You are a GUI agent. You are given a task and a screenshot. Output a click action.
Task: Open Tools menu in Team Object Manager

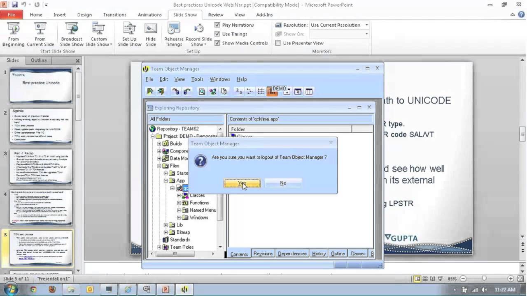point(197,79)
